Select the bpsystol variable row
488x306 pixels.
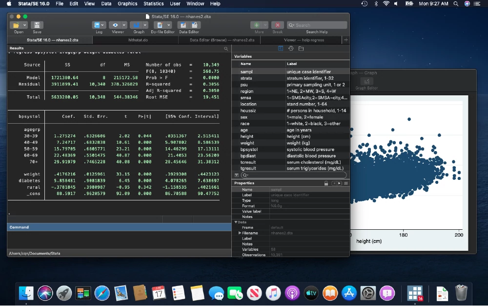290,150
